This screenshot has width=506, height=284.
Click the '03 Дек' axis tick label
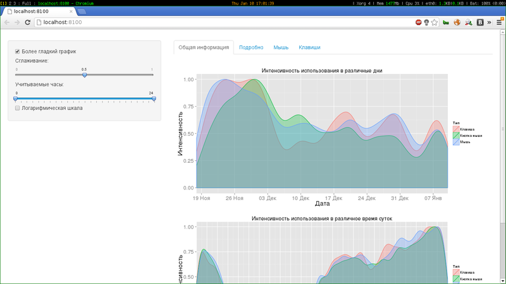click(268, 198)
